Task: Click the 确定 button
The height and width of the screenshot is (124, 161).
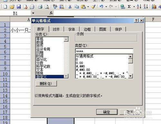Action: pos(107,112)
